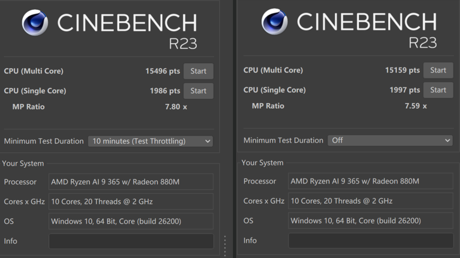The width and height of the screenshot is (460, 258).
Task: Click the '7.80 x' MP Ratio value
Action: tap(176, 106)
